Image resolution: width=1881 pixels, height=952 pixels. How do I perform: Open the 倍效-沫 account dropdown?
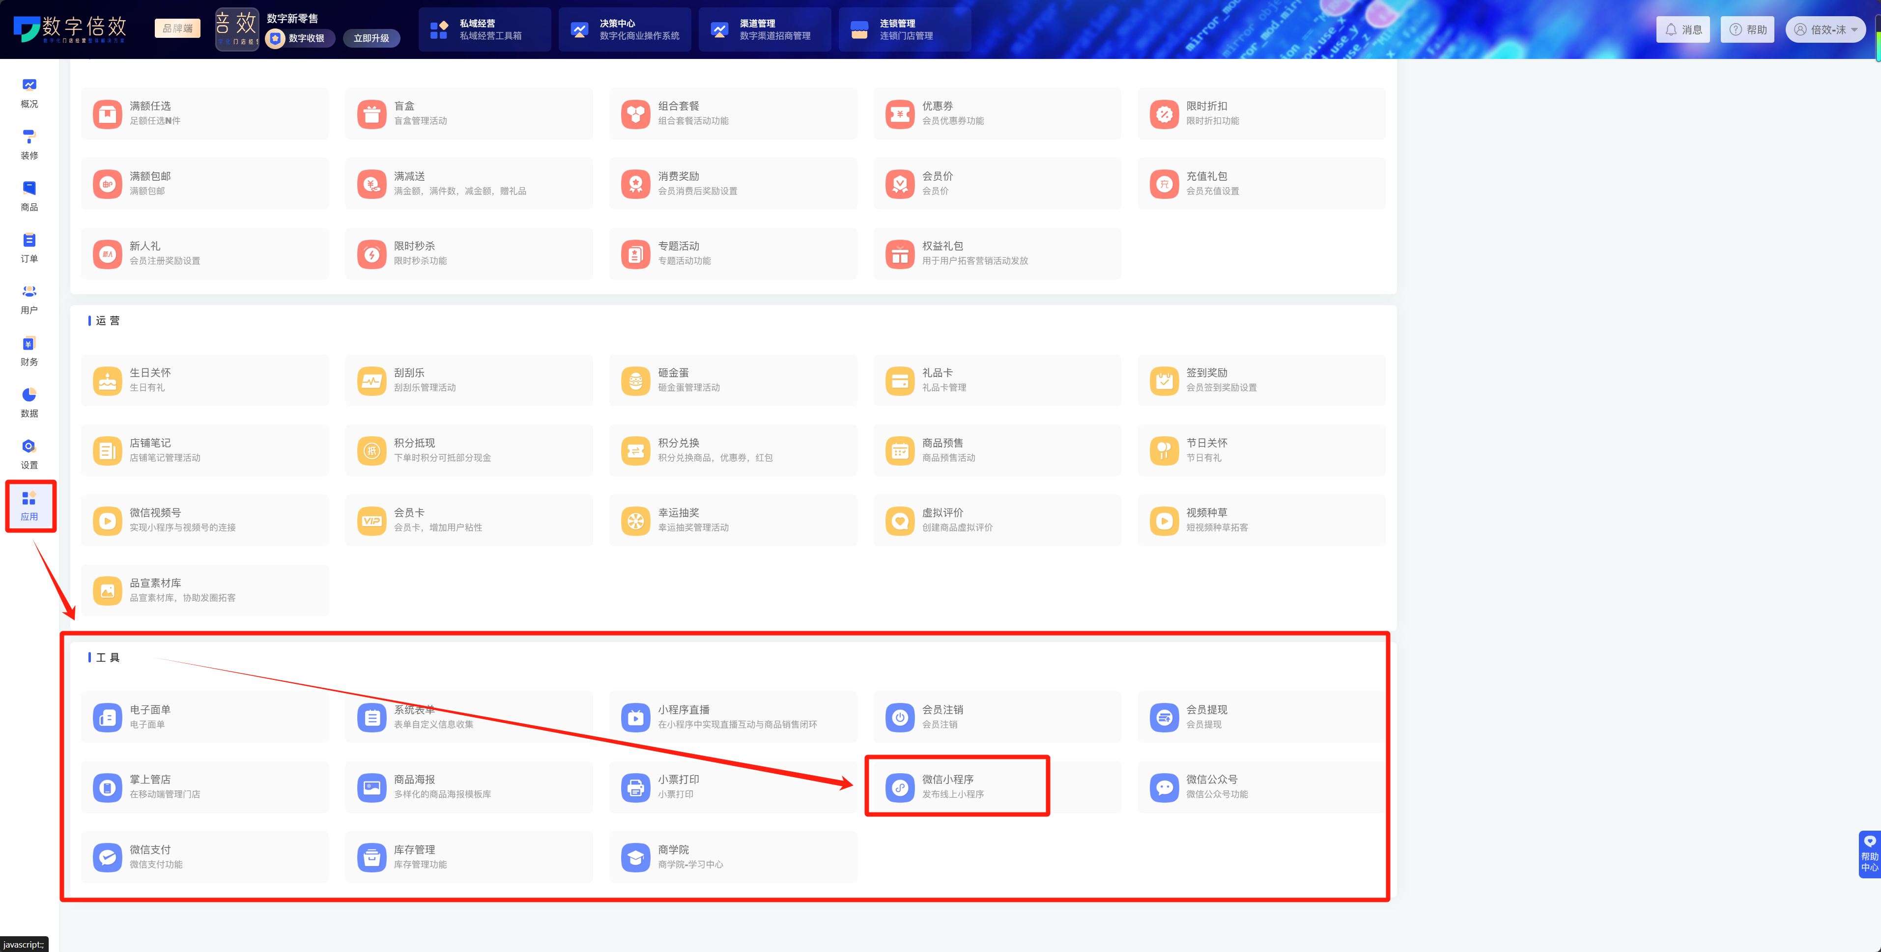click(x=1825, y=29)
